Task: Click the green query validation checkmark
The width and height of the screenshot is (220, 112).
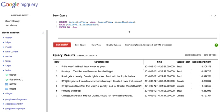Action: point(216,45)
